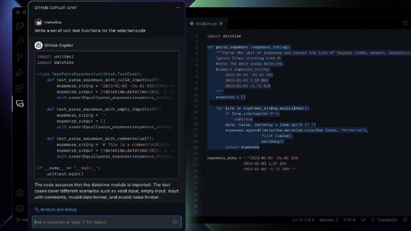
Task: Click the monalisa user avatar
Action: [x=38, y=22]
